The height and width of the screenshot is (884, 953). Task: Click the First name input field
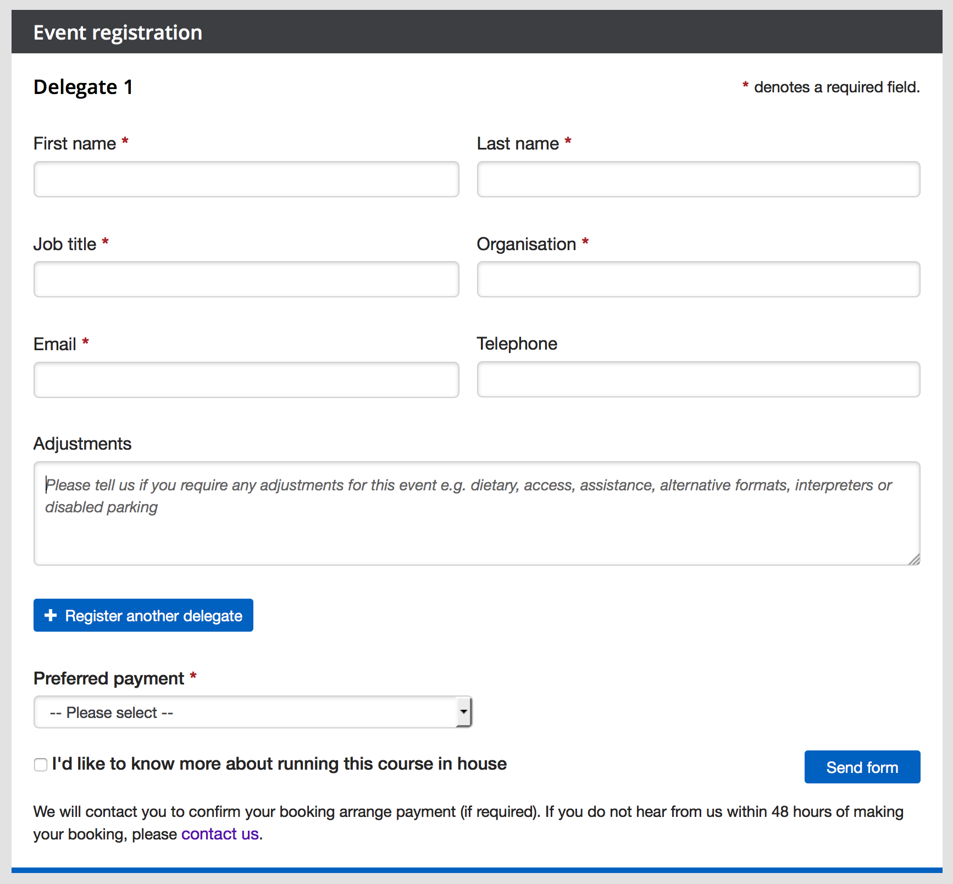246,179
